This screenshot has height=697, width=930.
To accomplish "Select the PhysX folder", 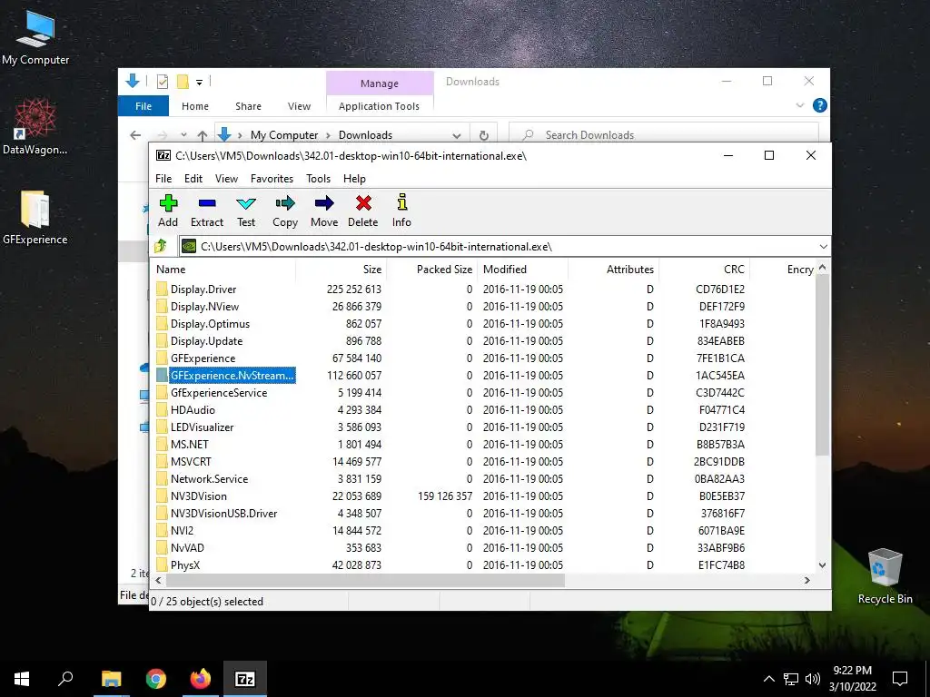I will (x=185, y=564).
